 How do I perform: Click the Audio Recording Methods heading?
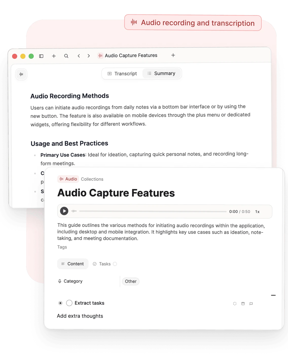click(70, 96)
